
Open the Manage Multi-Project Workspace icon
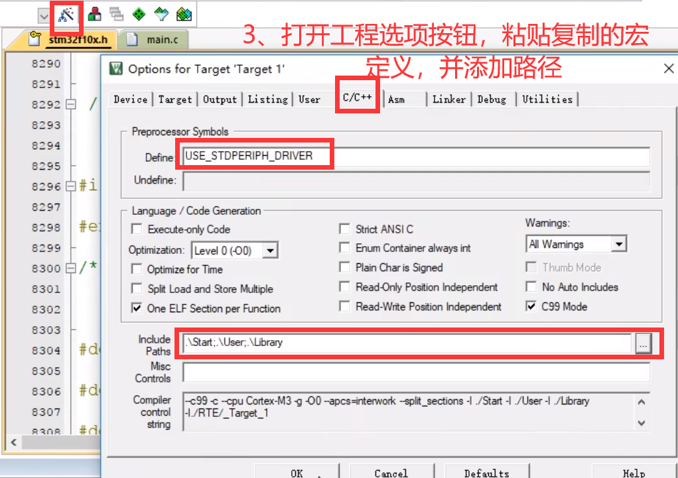tap(116, 15)
